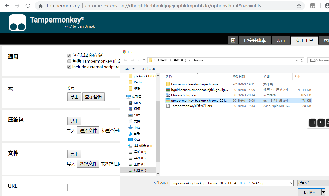The height and width of the screenshot is (196, 329).
Task: Click the arrow beside the 打开(O) button
Action: click(323, 192)
